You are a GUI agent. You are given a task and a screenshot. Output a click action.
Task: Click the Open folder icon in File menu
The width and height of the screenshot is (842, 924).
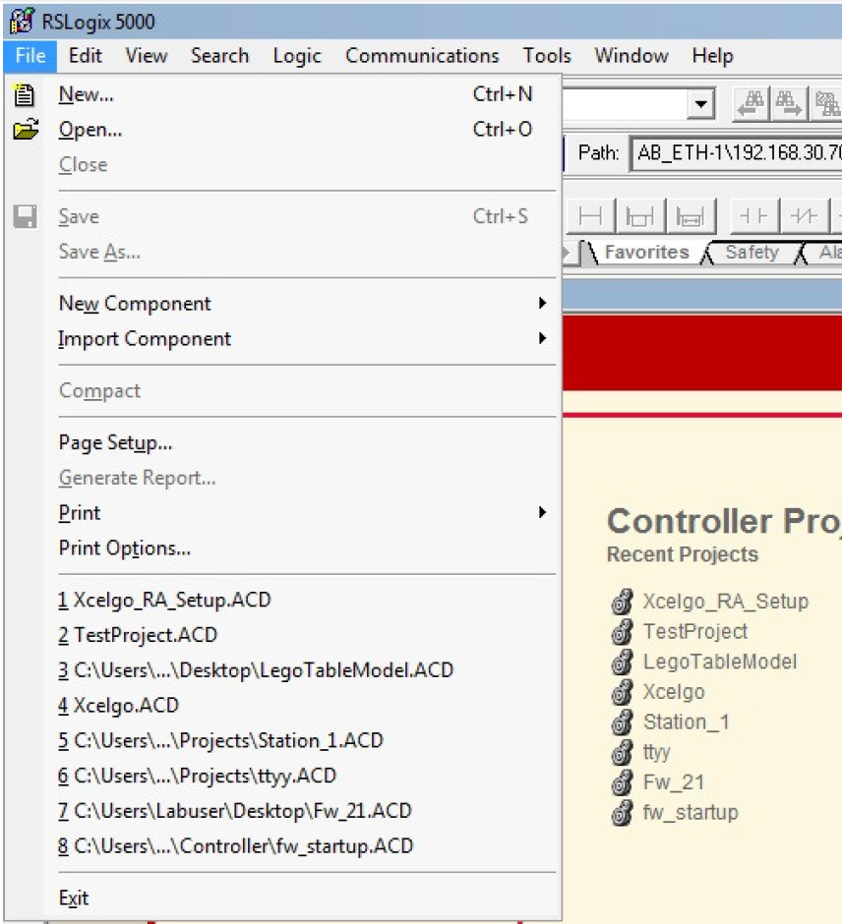point(25,130)
